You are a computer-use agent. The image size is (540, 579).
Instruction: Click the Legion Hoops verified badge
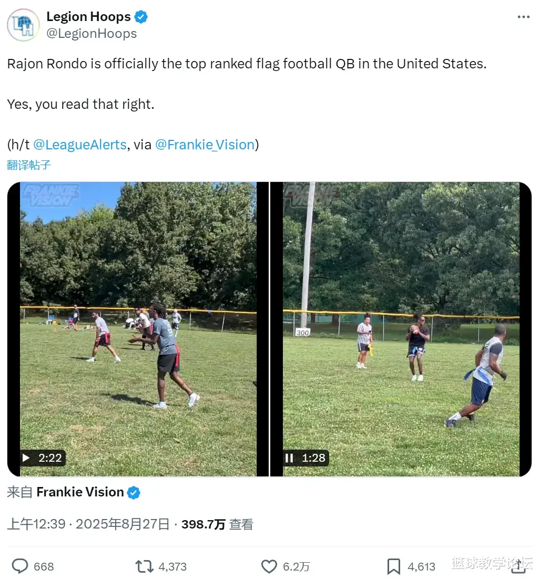coord(141,17)
